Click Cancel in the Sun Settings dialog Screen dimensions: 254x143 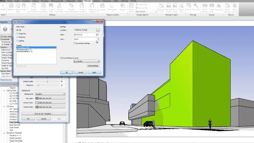coord(81,72)
